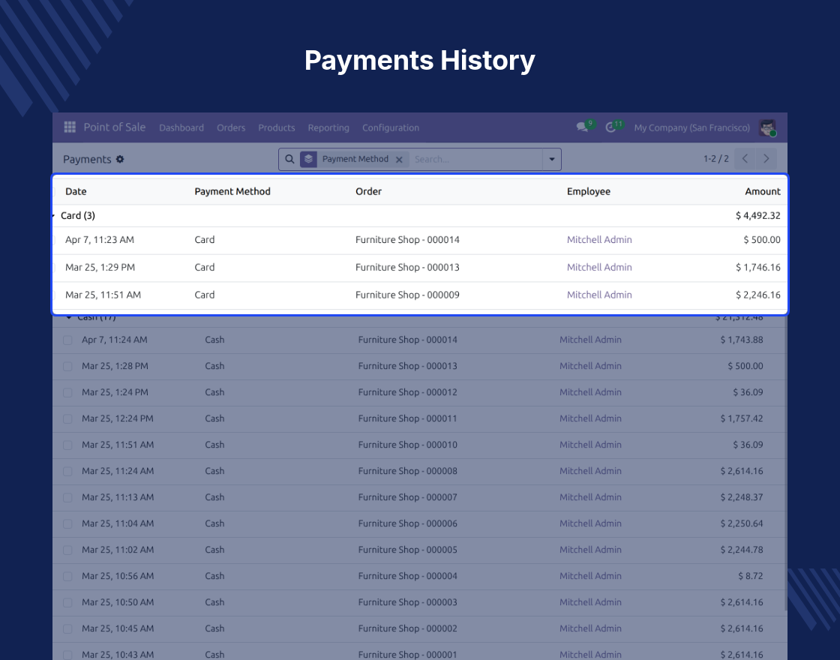
Task: Click the Mar 25, 1:29 PM date cell
Action: point(100,267)
